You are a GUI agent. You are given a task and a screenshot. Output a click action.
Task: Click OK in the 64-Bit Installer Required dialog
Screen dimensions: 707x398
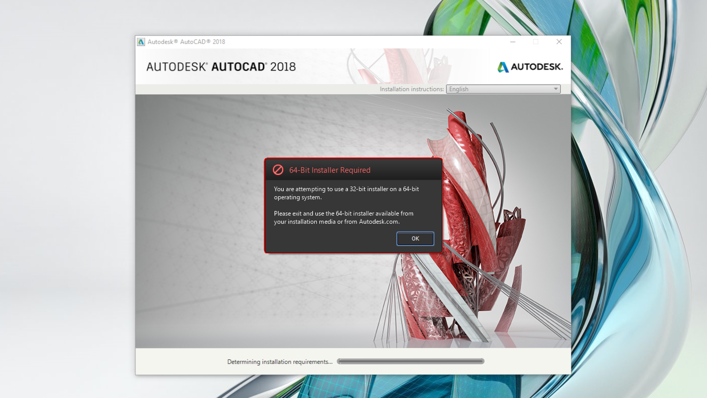(x=415, y=238)
